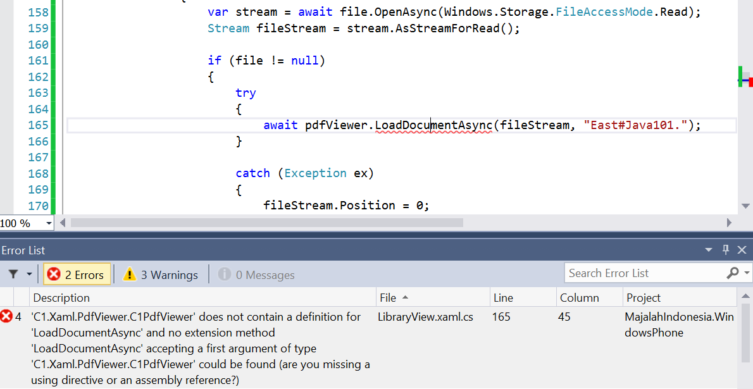Click the magnifier icon in Search Error List
Screen dimensions: 753x389
coord(733,273)
